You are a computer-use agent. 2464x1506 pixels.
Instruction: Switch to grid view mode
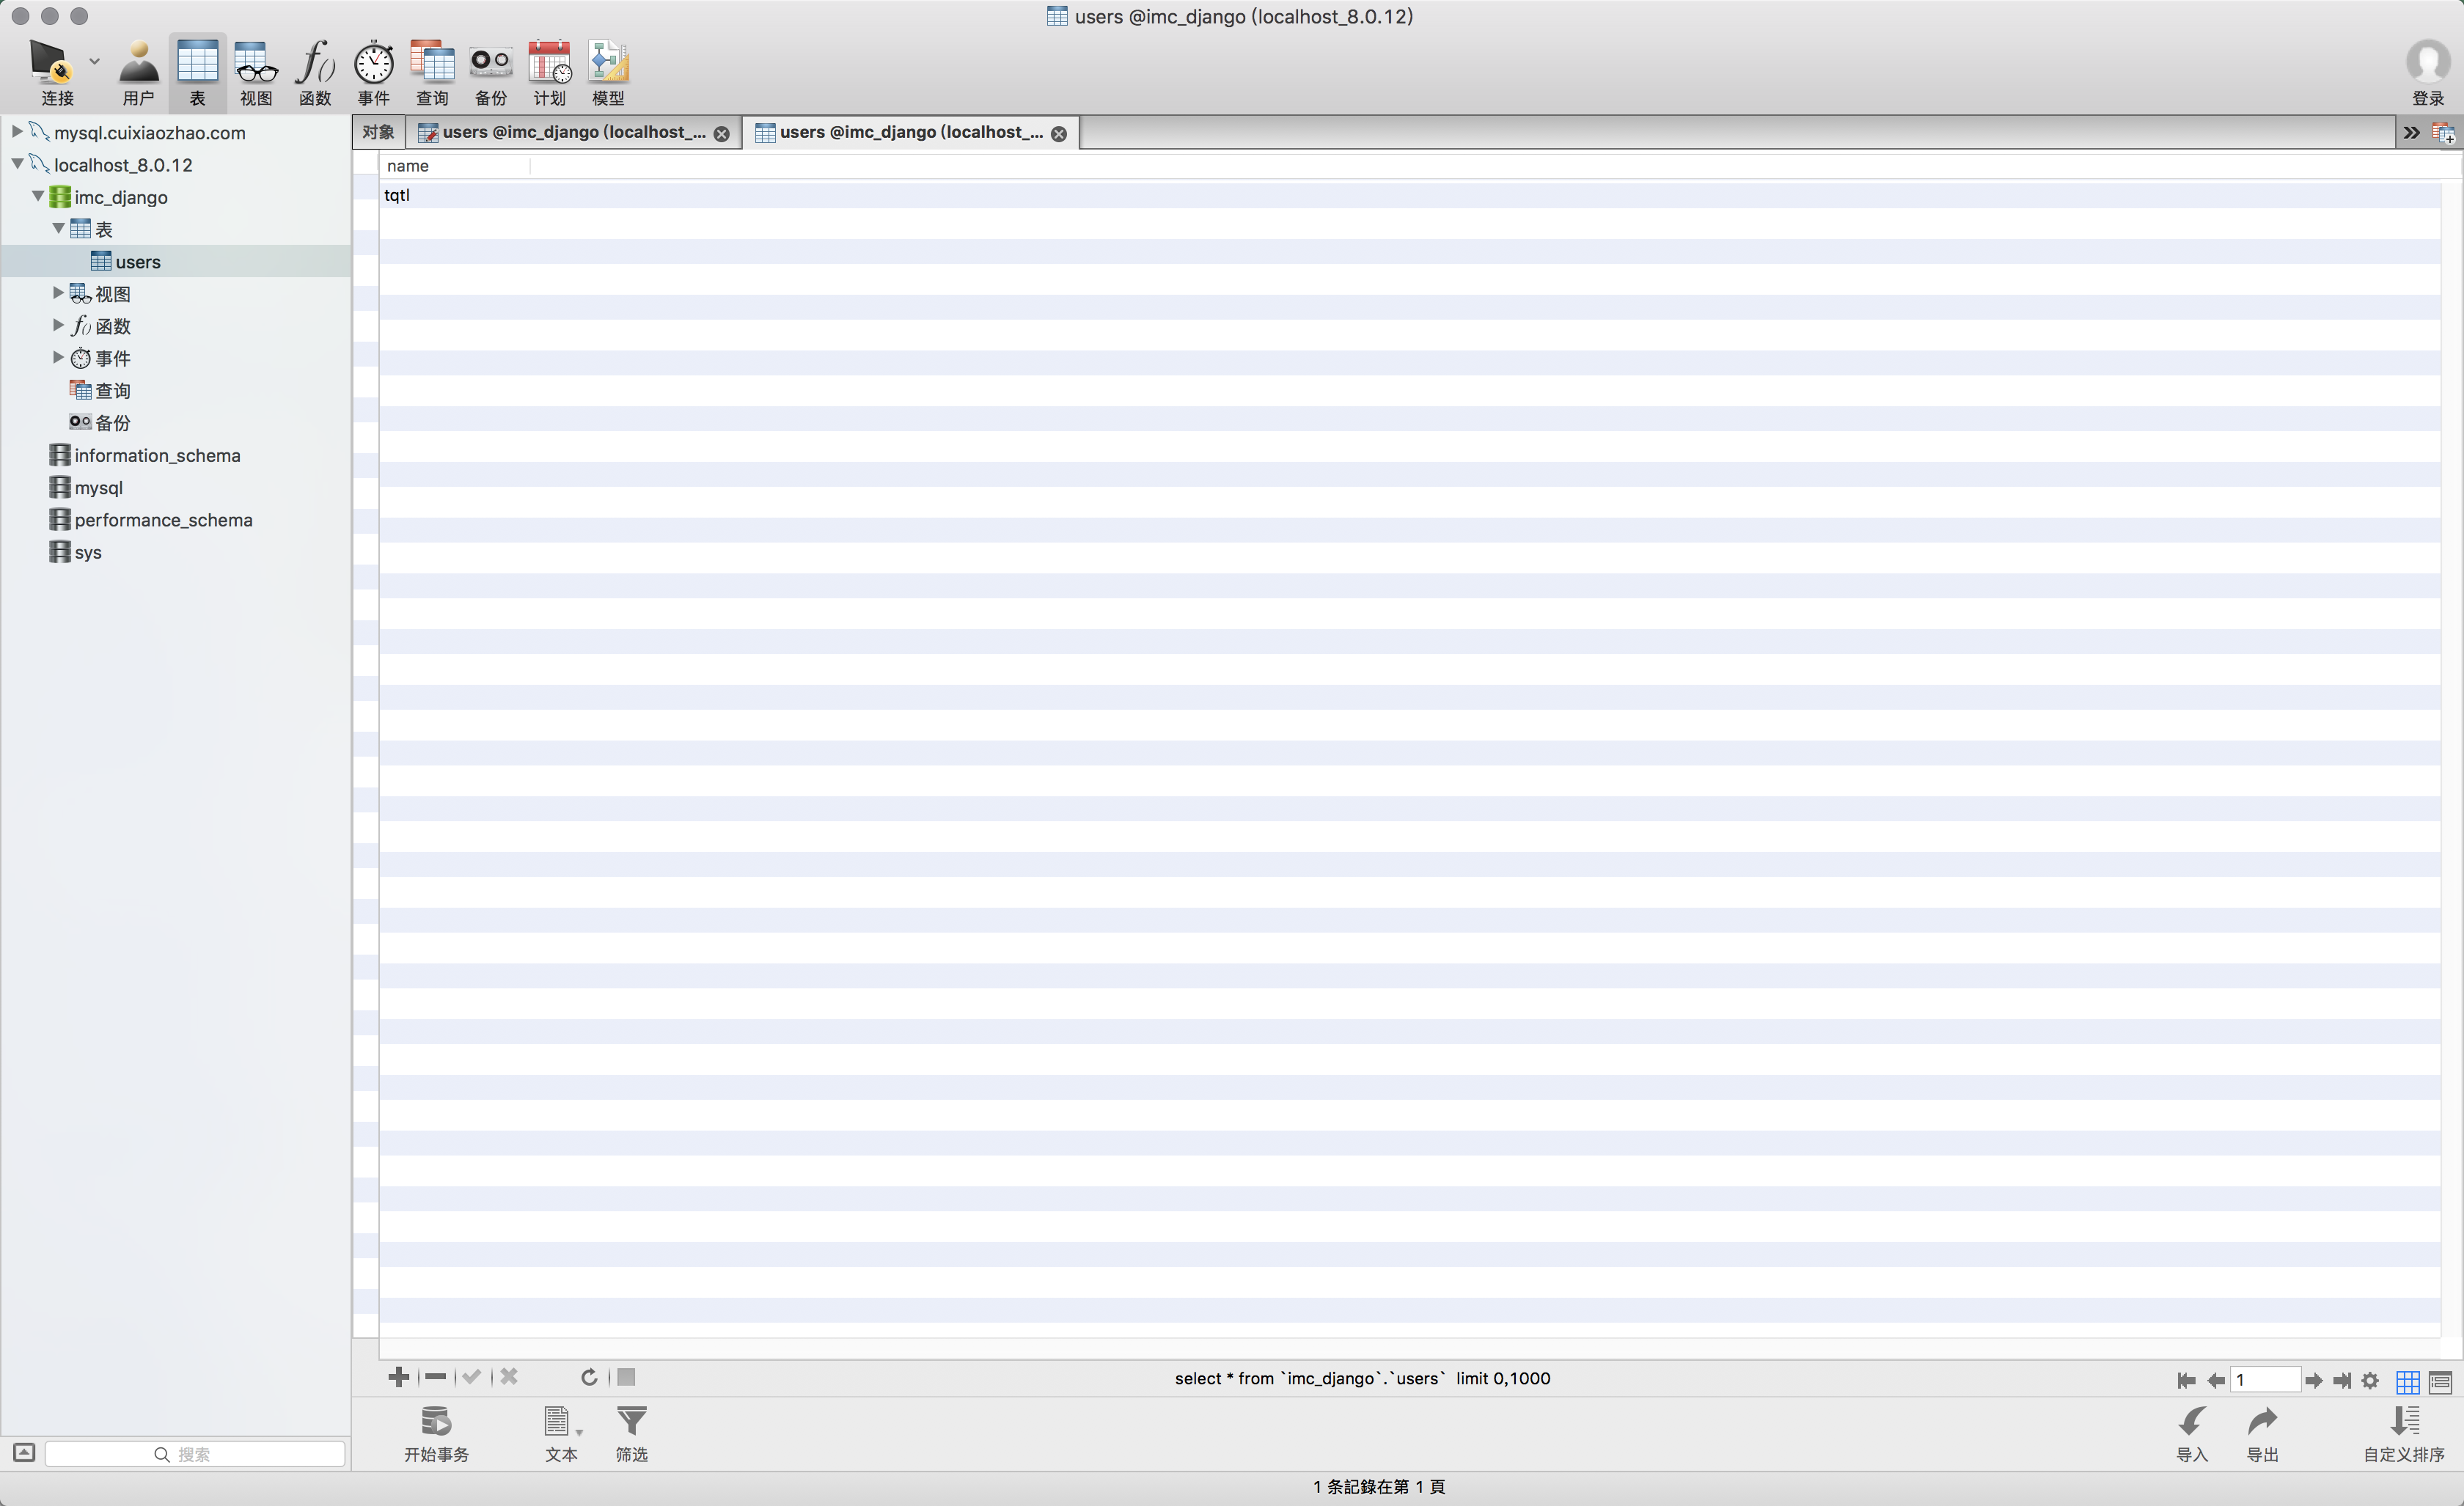[2408, 1381]
